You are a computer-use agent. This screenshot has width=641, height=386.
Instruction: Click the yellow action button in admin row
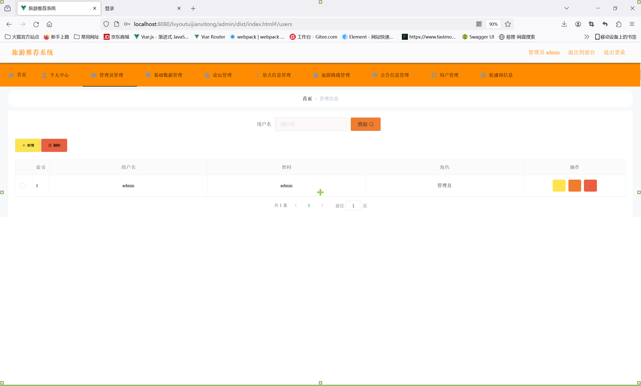(x=559, y=186)
